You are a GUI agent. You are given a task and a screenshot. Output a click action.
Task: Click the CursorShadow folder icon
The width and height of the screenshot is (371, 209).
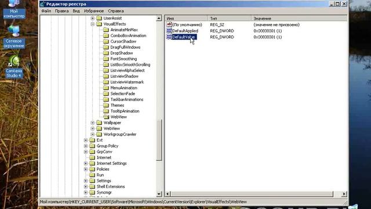[106, 41]
